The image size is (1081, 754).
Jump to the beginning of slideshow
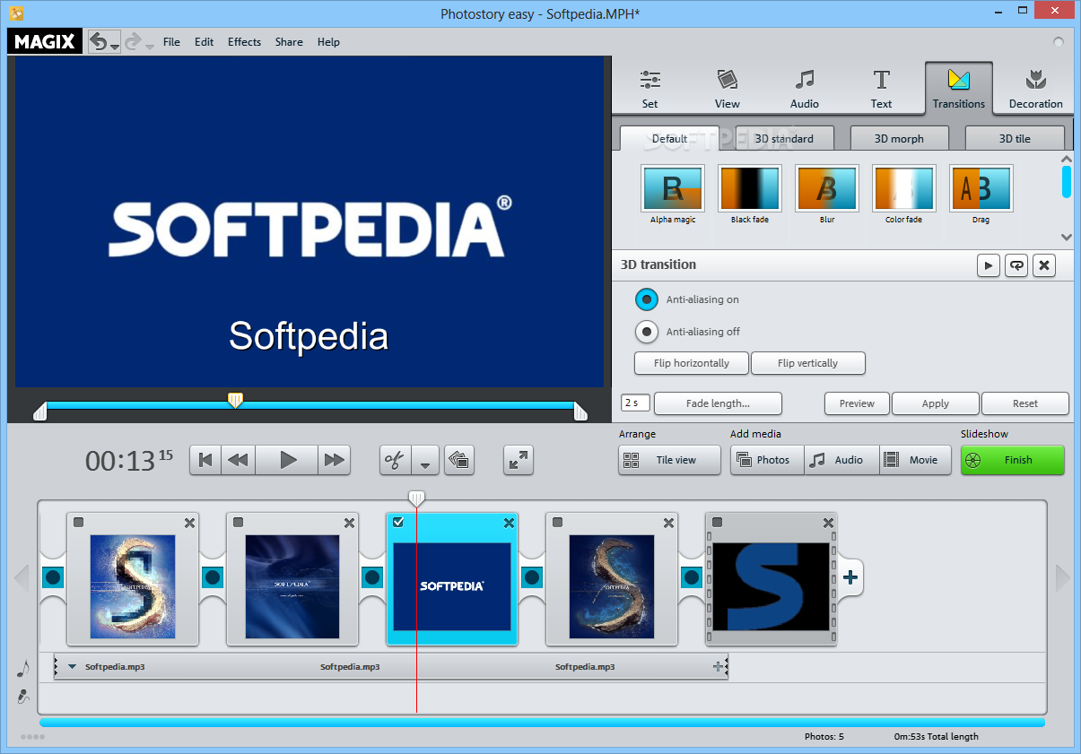pos(205,460)
